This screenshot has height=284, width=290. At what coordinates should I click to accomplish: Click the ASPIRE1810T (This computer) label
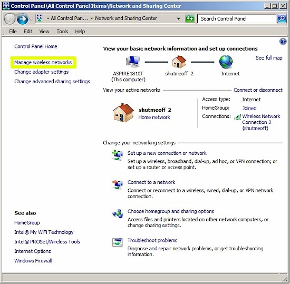[128, 77]
